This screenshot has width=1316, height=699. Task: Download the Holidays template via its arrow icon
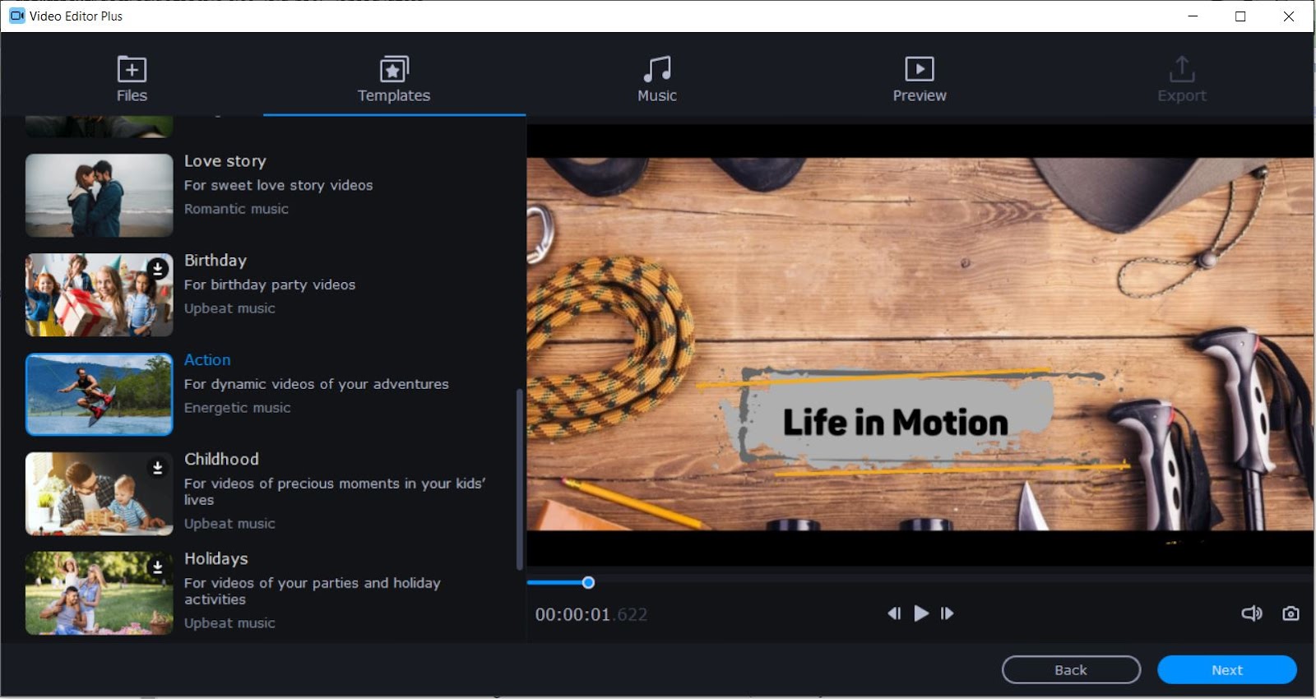[x=158, y=567]
